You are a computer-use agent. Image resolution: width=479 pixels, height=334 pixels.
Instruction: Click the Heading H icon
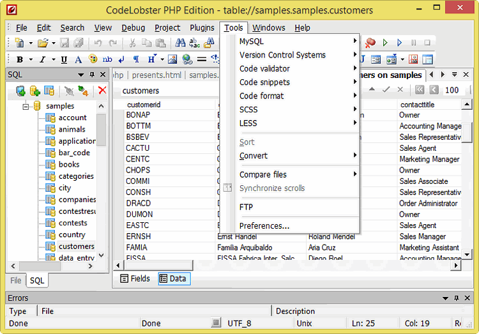point(151,59)
